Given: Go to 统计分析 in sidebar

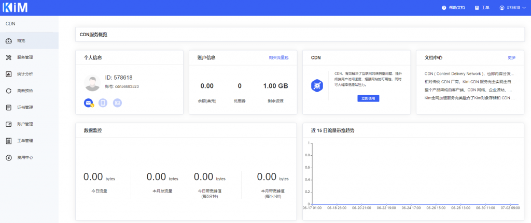Looking at the screenshot, I should click(x=25, y=74).
